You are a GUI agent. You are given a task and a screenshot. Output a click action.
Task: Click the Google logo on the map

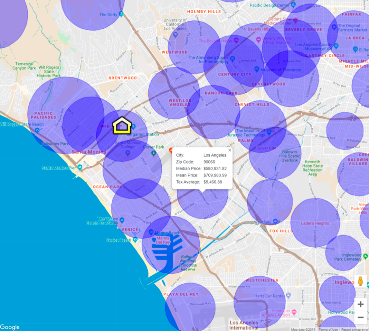click(10, 327)
